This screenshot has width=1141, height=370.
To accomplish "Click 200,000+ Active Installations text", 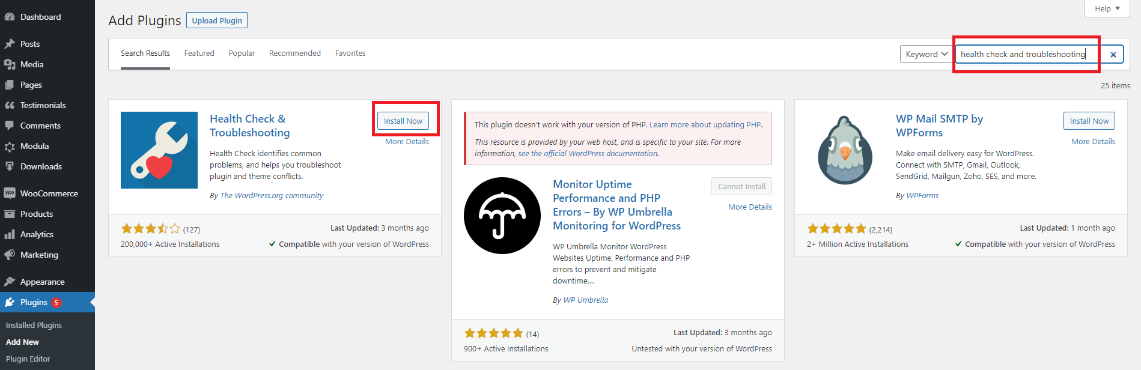I will 170,244.
